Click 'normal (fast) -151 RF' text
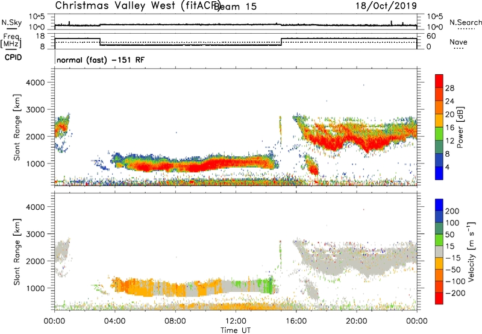 100,60
